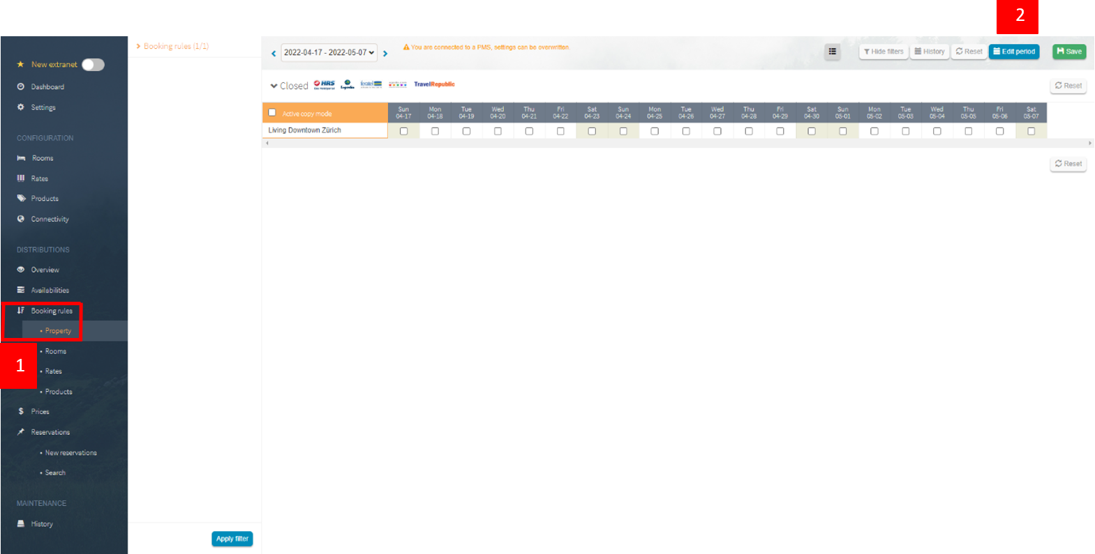Open Search under Reservations
The width and height of the screenshot is (1095, 554).
(x=55, y=472)
